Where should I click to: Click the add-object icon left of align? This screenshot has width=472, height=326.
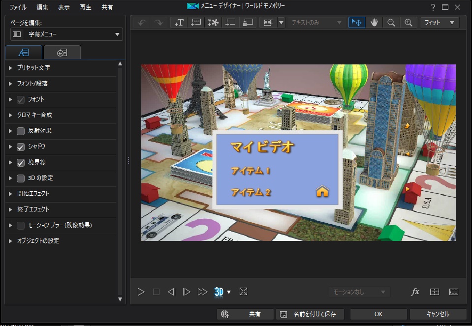tap(248, 23)
